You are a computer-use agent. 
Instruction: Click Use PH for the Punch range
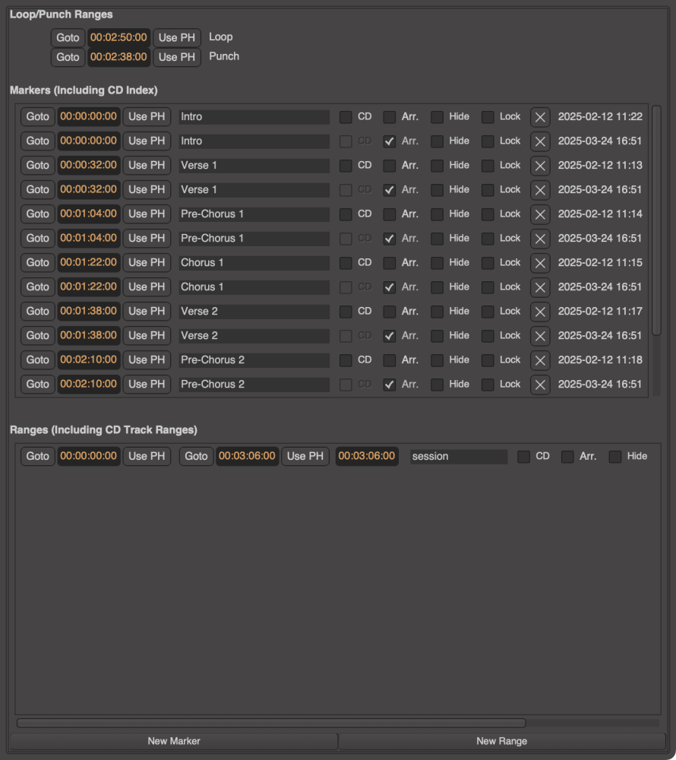(177, 57)
